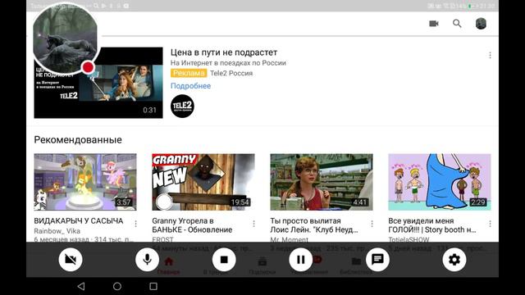The width and height of the screenshot is (525, 295).
Task: Tap the Android back button
Action: tap(81, 286)
